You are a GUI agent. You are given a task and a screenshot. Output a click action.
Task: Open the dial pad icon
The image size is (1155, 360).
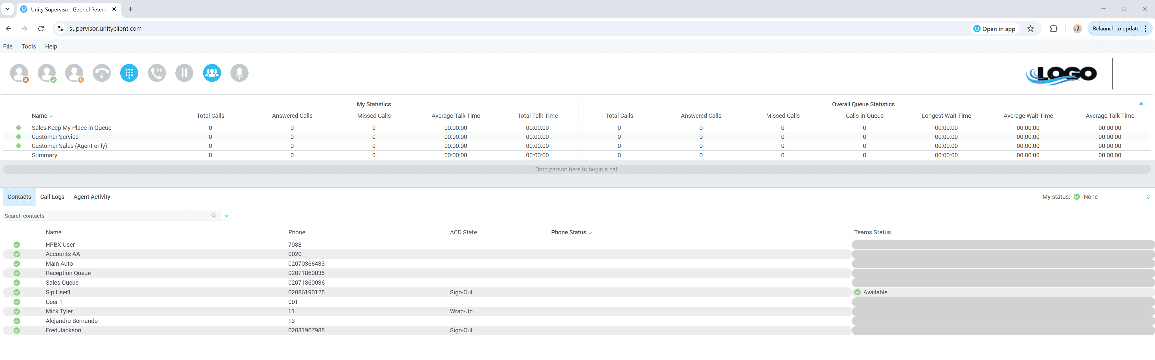click(x=129, y=73)
